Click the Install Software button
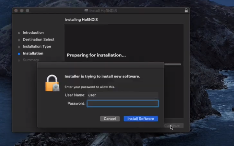234x146 pixels. 141,119
